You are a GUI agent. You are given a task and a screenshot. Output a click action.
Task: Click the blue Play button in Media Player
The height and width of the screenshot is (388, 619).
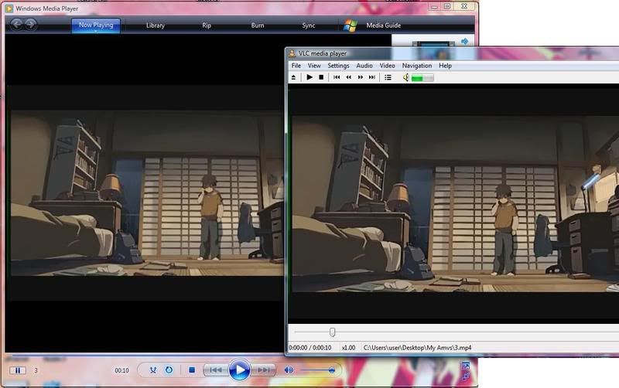[239, 370]
